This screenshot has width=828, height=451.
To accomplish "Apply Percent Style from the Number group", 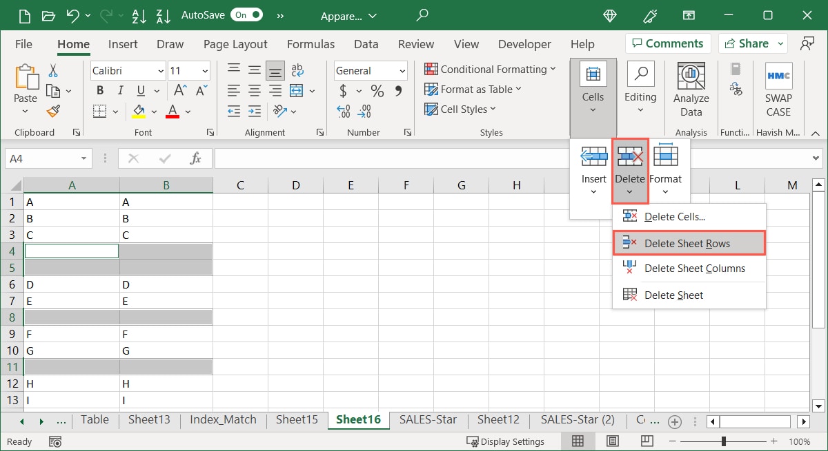I will (x=377, y=90).
